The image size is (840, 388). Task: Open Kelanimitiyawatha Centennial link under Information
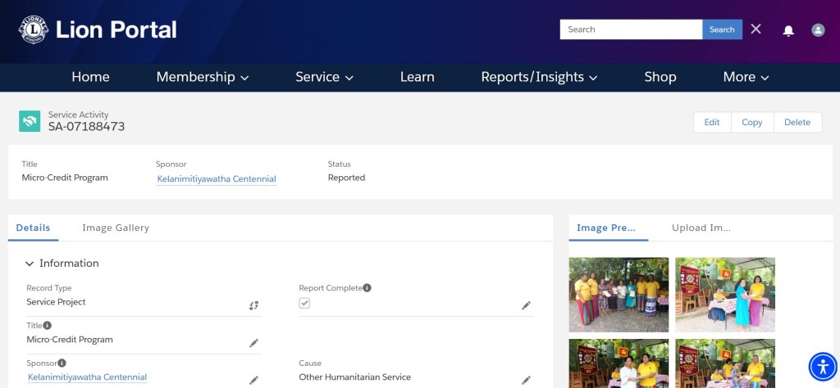pyautogui.click(x=87, y=377)
